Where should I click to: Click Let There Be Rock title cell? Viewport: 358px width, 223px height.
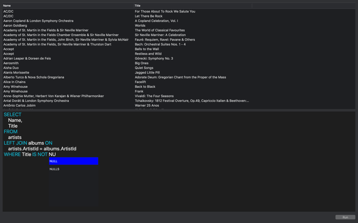pos(149,16)
